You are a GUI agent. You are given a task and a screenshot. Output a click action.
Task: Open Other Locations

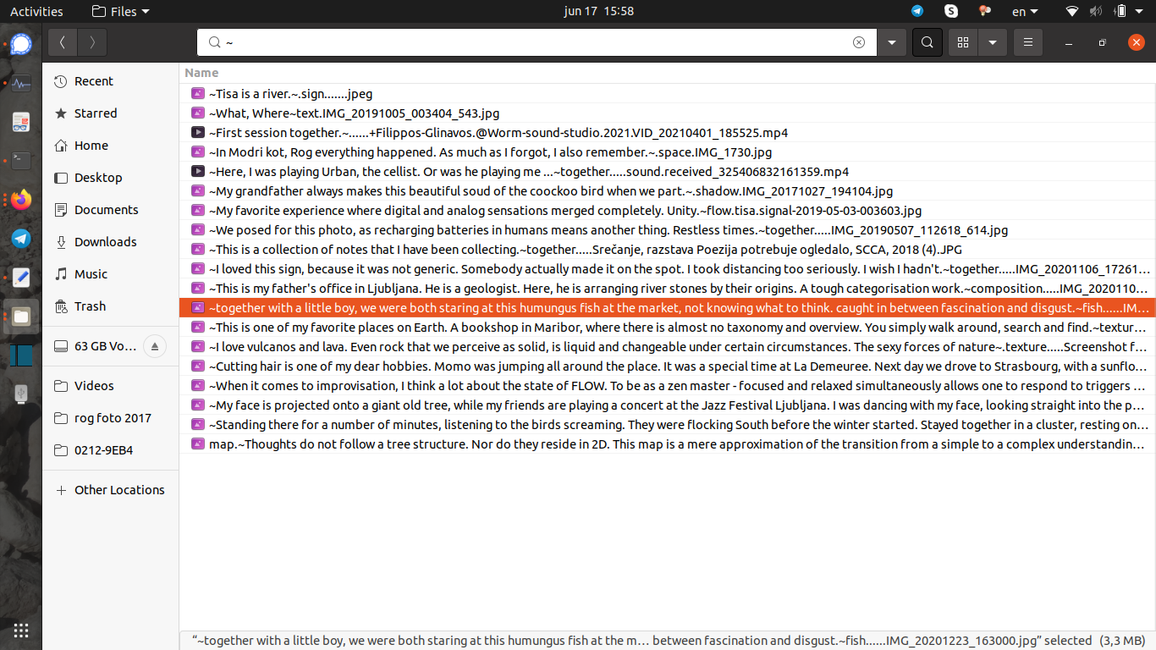(111, 490)
